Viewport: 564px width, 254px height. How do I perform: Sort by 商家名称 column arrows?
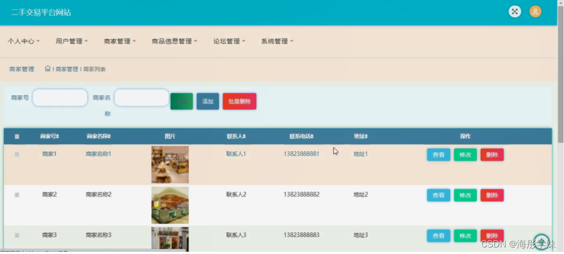(109, 136)
